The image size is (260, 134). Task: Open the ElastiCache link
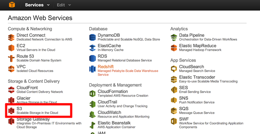[x=109, y=46]
